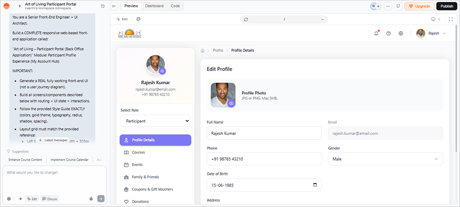The height and width of the screenshot is (207, 460).
Task: Go to home breadcrumb icon
Action: pos(203,51)
